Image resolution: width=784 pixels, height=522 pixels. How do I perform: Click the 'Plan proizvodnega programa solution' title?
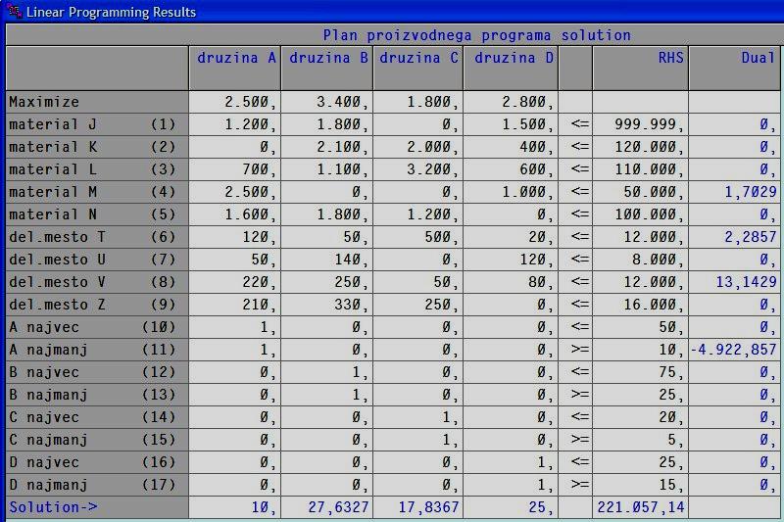[x=476, y=35]
